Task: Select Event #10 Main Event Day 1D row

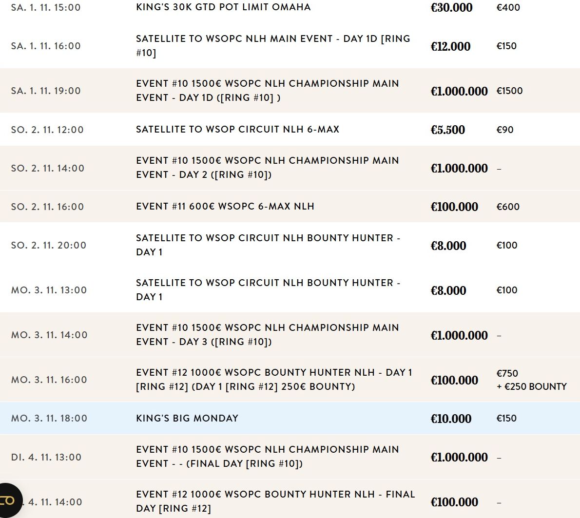Action: (x=267, y=91)
